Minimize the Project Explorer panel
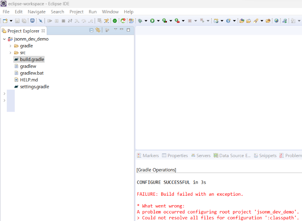Image resolution: width=302 pixels, height=221 pixels. [122, 29]
